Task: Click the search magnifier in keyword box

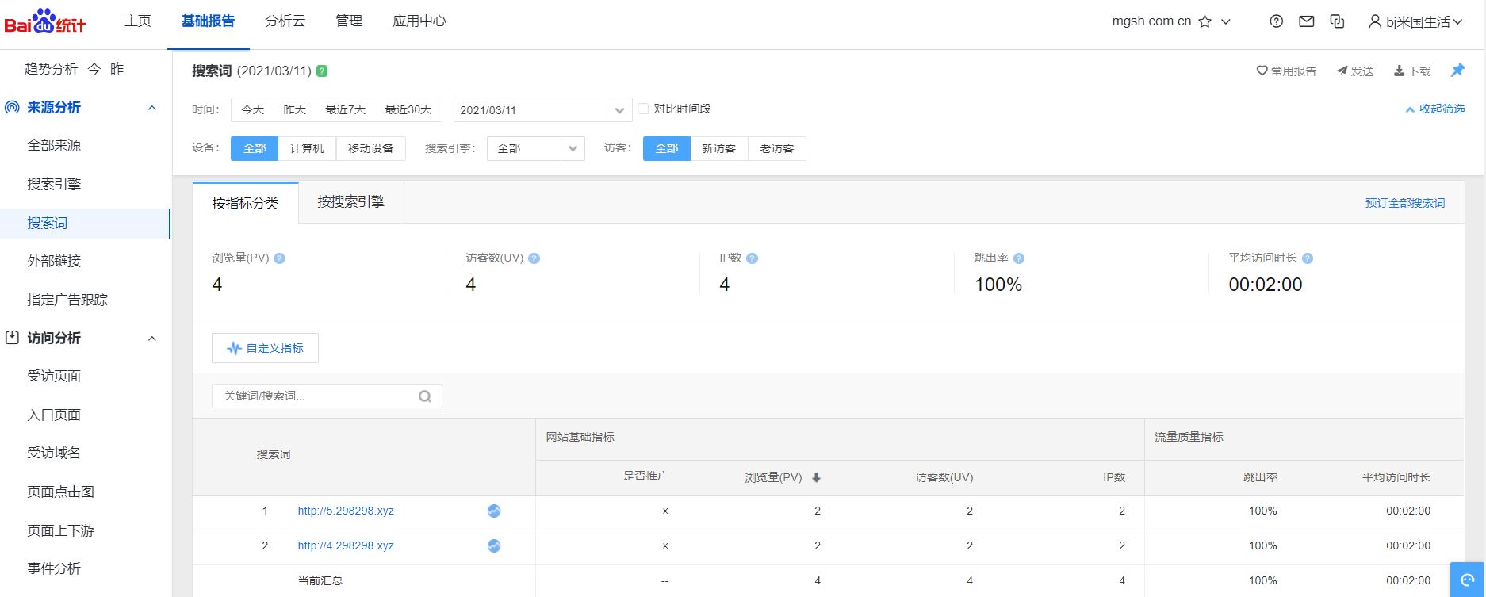Action: [x=425, y=396]
